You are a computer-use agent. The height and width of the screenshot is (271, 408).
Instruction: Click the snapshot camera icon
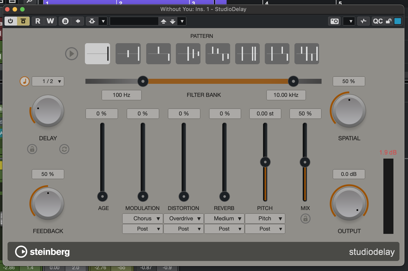334,21
